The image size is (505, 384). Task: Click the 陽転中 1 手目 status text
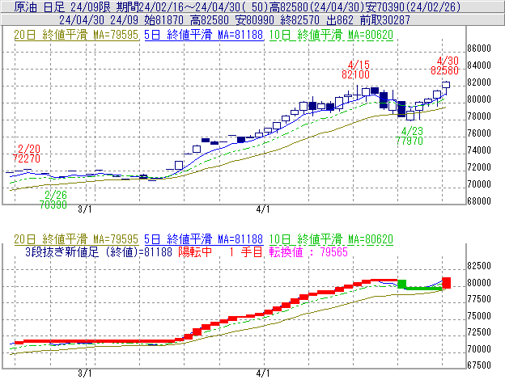coord(220,251)
